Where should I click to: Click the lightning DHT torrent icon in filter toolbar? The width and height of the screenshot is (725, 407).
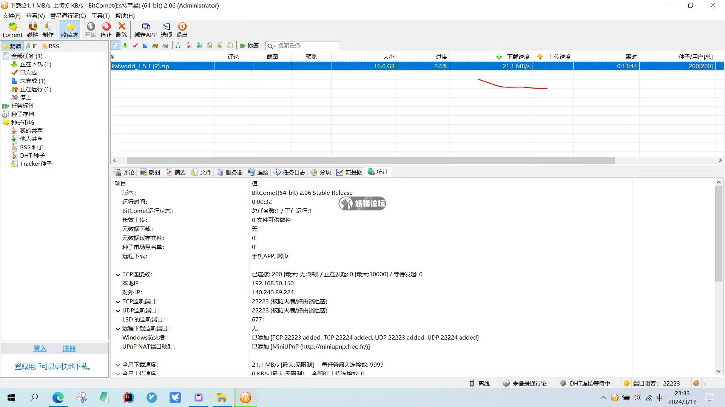(x=220, y=46)
